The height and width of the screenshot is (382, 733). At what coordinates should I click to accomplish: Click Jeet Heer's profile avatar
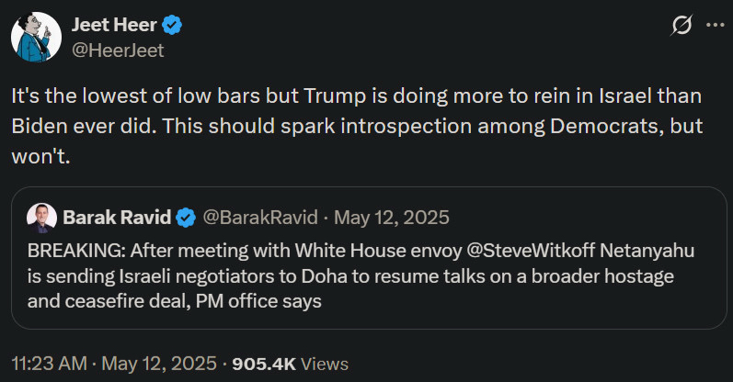pyautogui.click(x=37, y=39)
